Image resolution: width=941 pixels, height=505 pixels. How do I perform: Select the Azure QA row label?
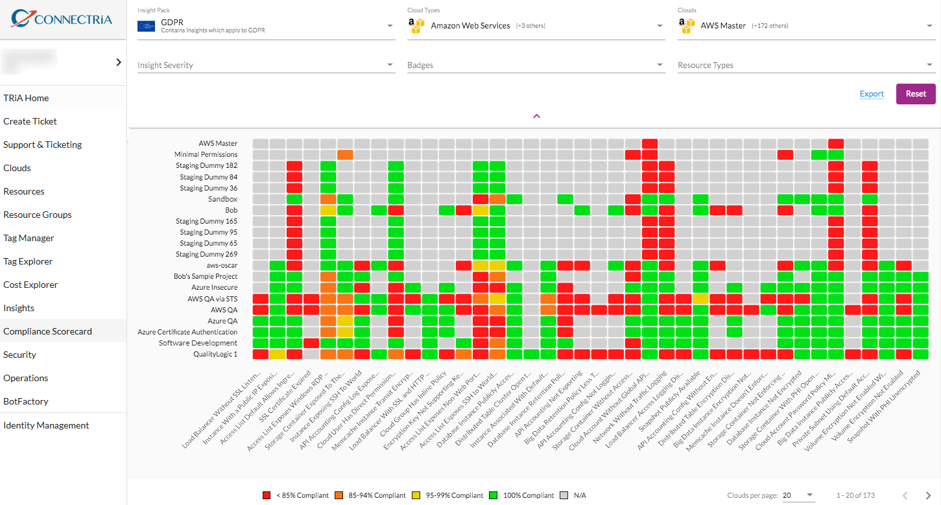pos(222,321)
